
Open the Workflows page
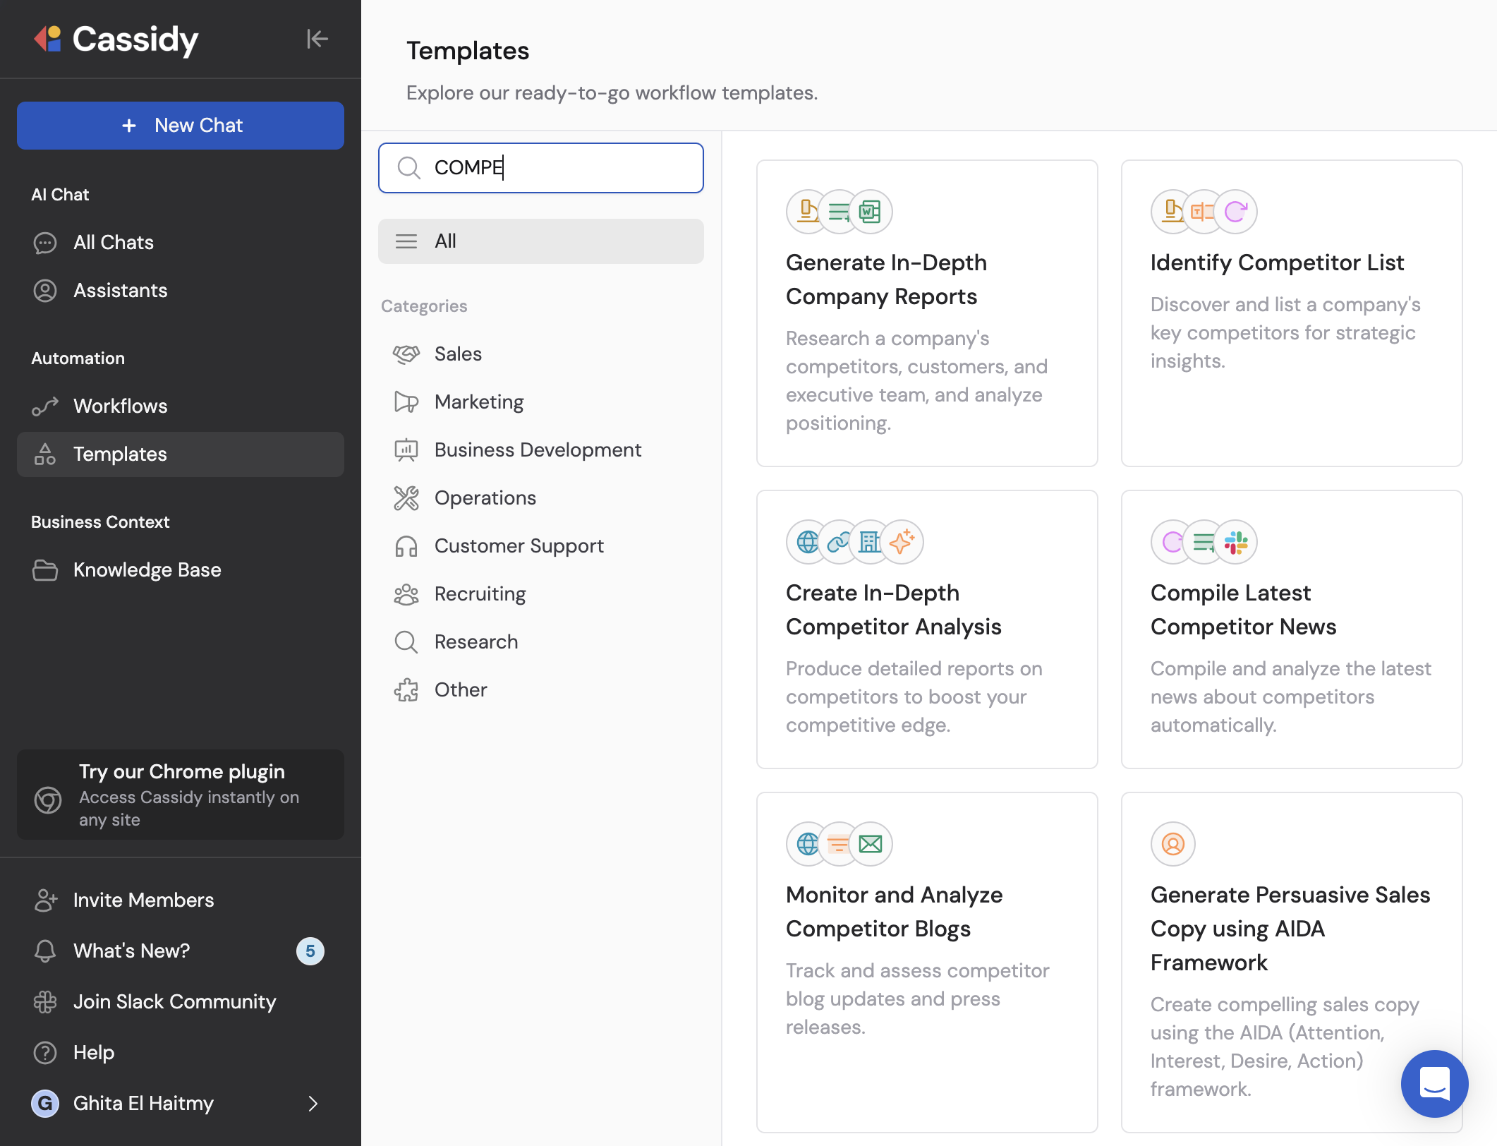pos(181,406)
